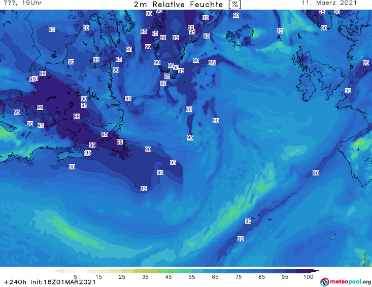Click the 95 contour label at the map's right edge
The height and width of the screenshot is (287, 372).
(366, 63)
